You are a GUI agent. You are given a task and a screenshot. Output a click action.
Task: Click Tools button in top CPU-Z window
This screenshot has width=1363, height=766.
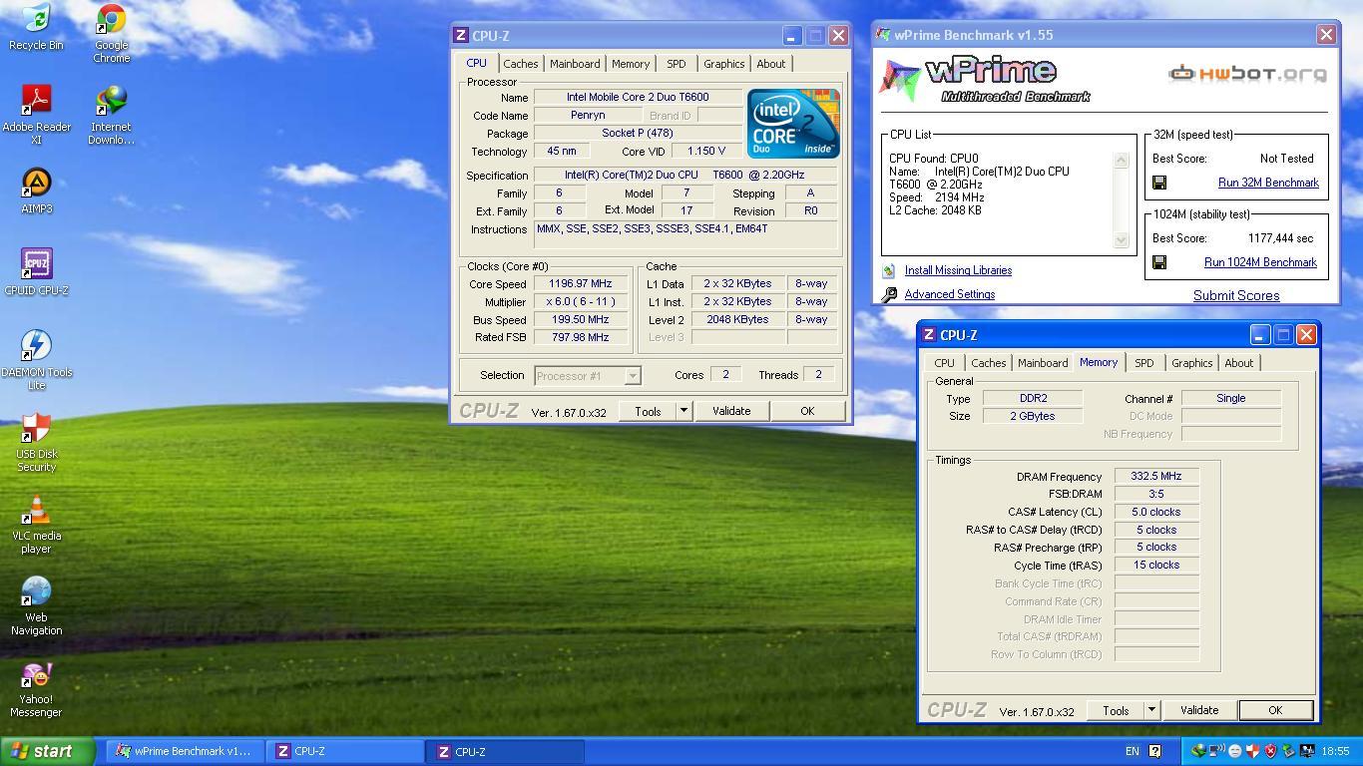point(648,411)
